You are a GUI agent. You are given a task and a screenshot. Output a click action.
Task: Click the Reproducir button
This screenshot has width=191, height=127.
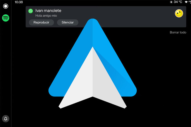(x=41, y=22)
